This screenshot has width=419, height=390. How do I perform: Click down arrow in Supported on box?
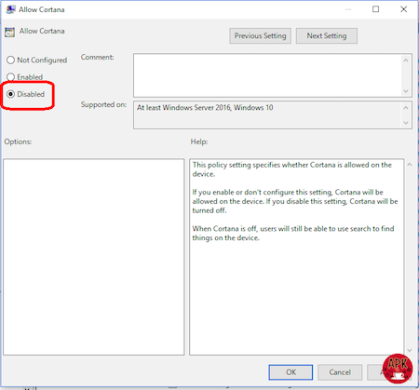[x=406, y=123]
